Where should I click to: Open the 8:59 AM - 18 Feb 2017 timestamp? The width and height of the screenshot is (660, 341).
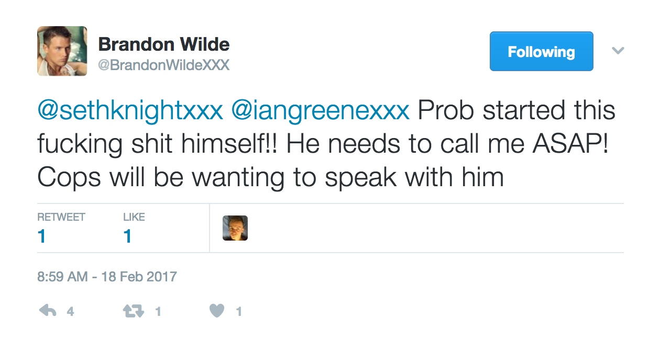tap(107, 276)
